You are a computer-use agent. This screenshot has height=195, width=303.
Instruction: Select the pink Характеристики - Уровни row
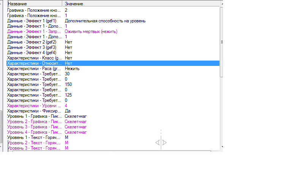point(113,106)
